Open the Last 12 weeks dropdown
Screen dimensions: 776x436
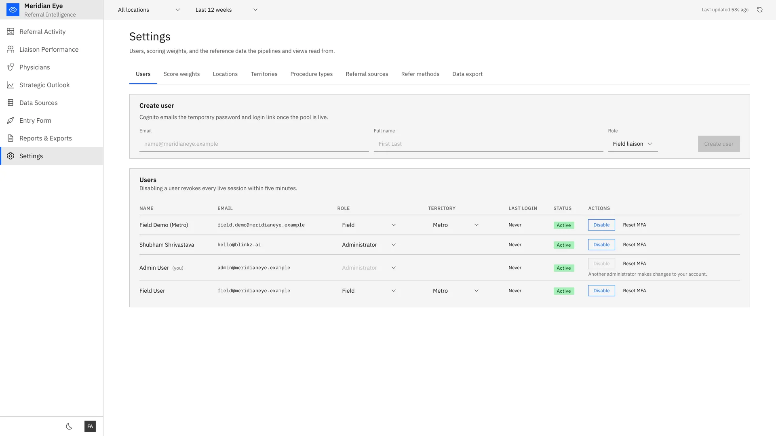226,10
